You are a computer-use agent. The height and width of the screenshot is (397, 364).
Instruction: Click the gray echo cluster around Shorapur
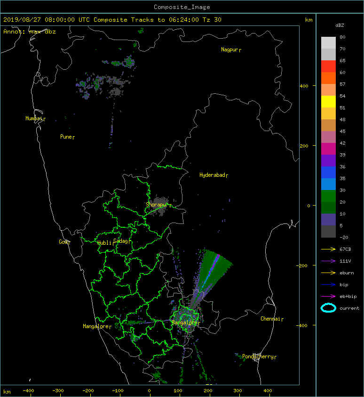[159, 207]
